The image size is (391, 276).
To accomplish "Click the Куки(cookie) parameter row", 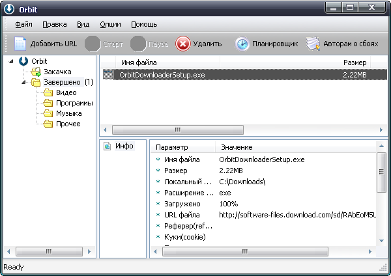I will pyautogui.click(x=264, y=237).
